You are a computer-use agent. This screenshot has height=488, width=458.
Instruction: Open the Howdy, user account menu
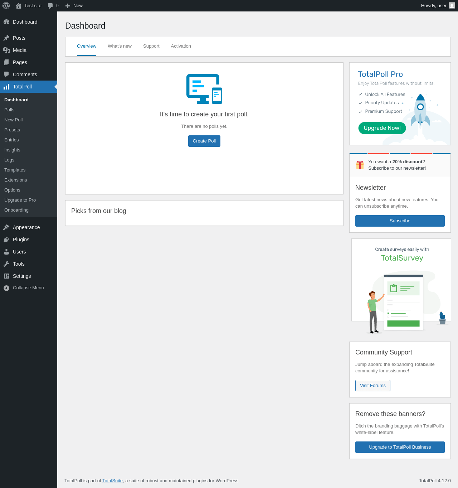tap(438, 6)
